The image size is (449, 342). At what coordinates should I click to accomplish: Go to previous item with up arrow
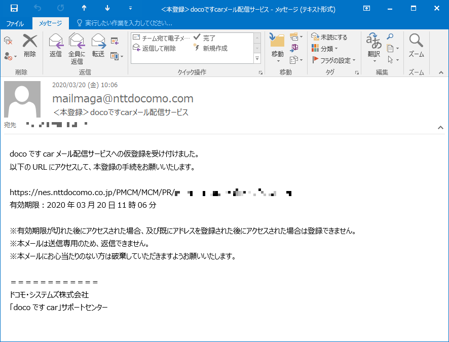[84, 8]
